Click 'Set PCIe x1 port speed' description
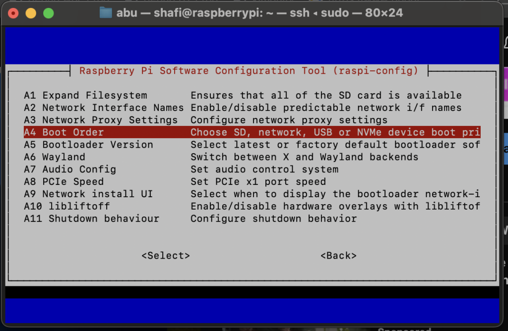Image resolution: width=508 pixels, height=331 pixels. click(x=258, y=181)
